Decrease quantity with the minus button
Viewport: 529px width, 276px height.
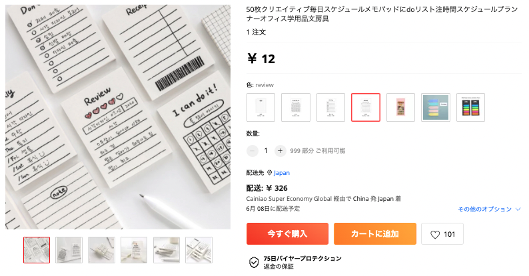click(x=253, y=151)
